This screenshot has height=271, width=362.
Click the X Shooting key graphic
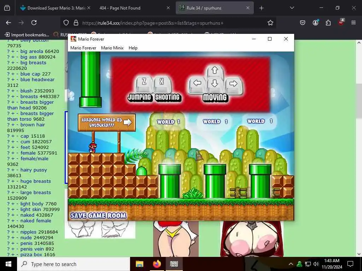[x=162, y=84]
